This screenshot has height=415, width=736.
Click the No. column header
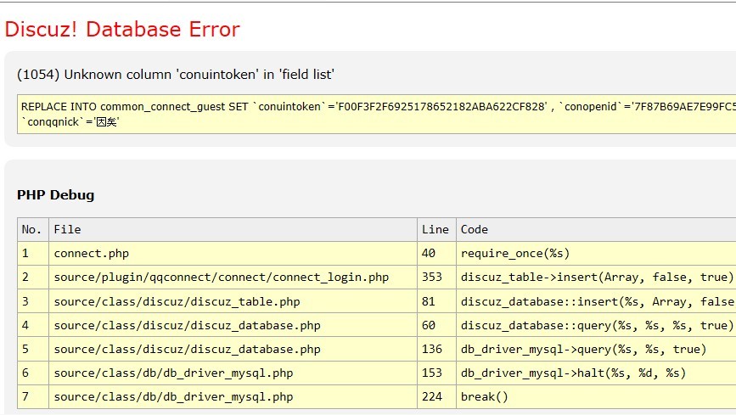pos(32,229)
